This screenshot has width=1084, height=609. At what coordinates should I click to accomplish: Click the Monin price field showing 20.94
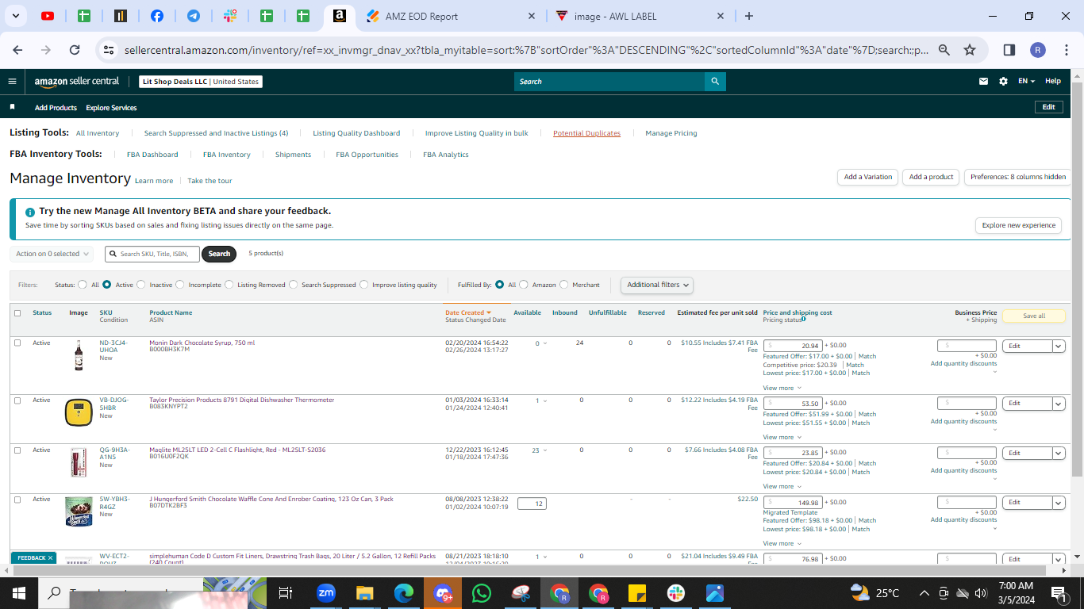(x=793, y=346)
